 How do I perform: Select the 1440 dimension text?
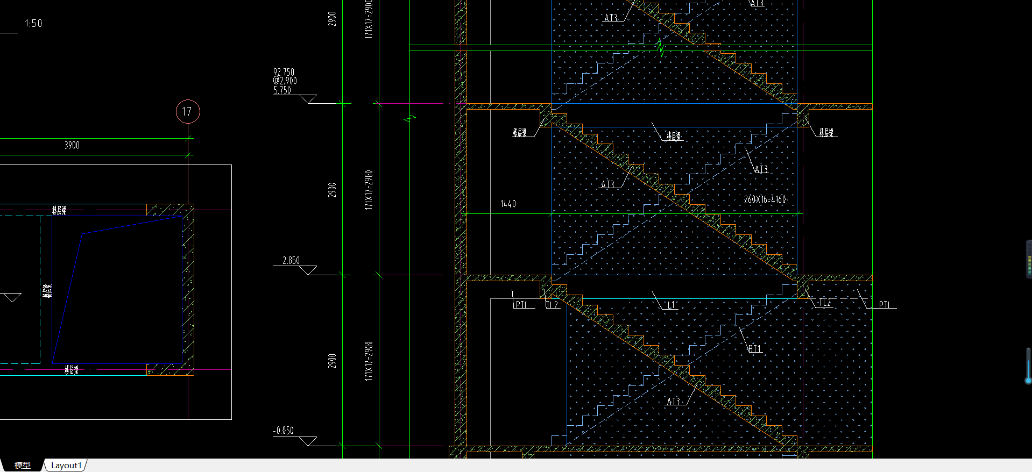tap(508, 204)
